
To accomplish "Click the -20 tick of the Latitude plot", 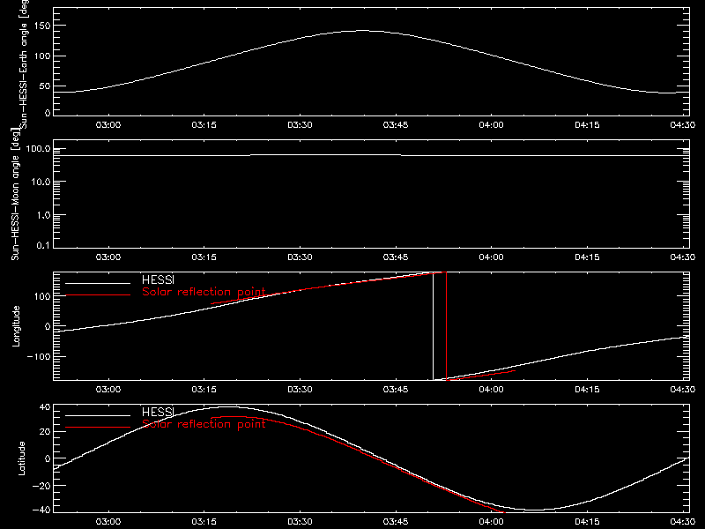I will click(x=41, y=486).
